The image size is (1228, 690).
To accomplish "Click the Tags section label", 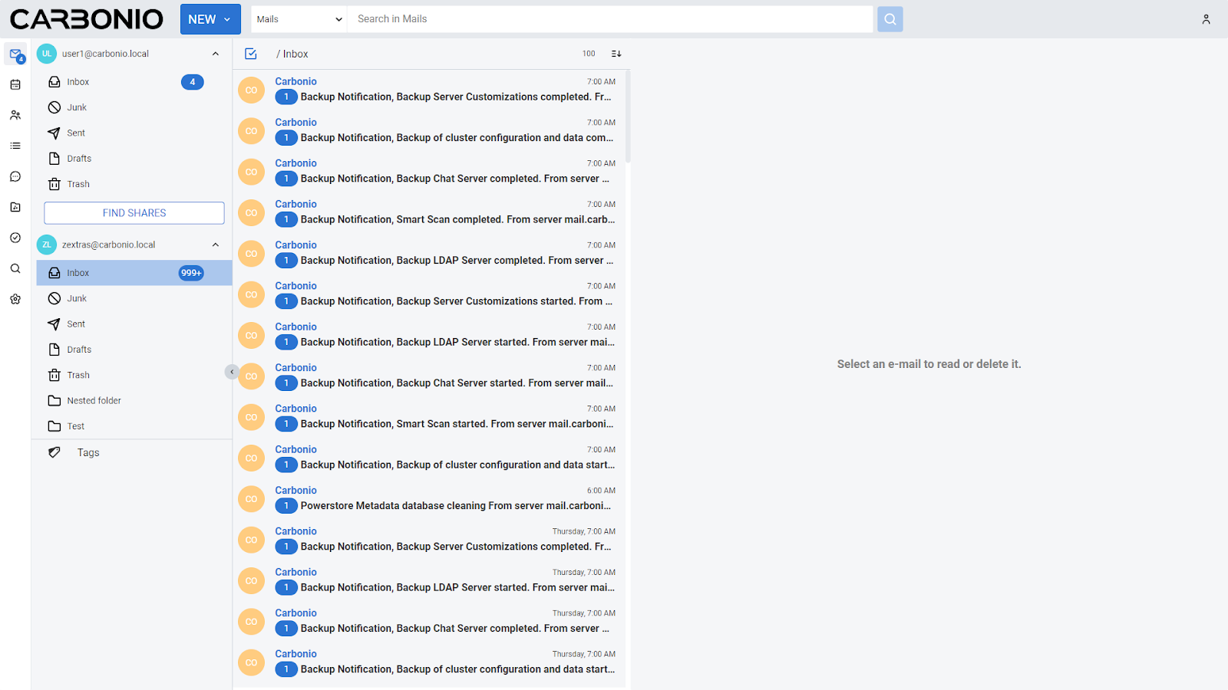I will point(88,452).
